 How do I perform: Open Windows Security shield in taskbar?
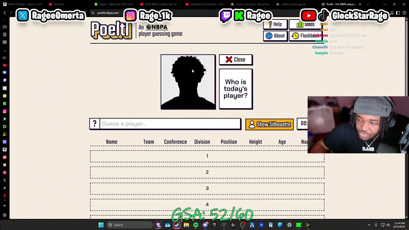[x=280, y=225]
